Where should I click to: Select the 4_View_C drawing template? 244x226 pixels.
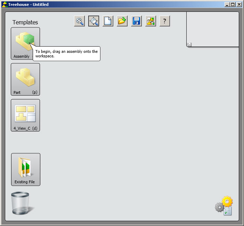point(25,115)
